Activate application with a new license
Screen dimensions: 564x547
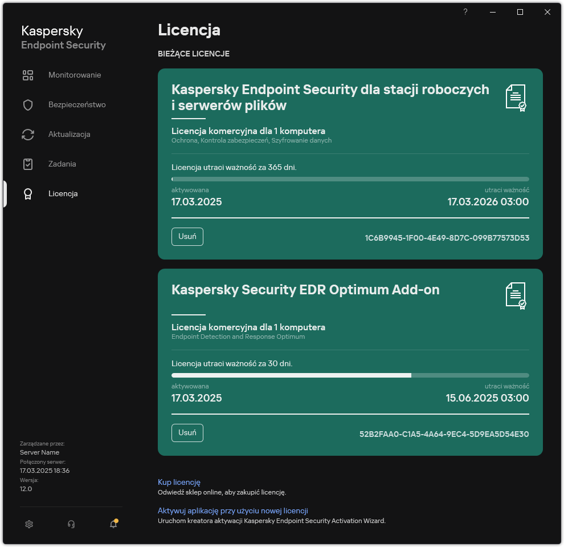coord(234,510)
